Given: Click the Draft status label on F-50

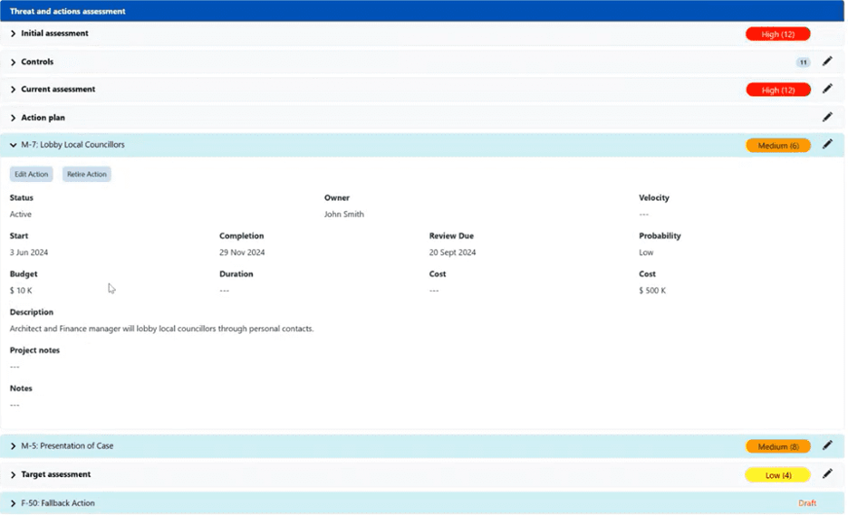Looking at the screenshot, I should click(807, 503).
